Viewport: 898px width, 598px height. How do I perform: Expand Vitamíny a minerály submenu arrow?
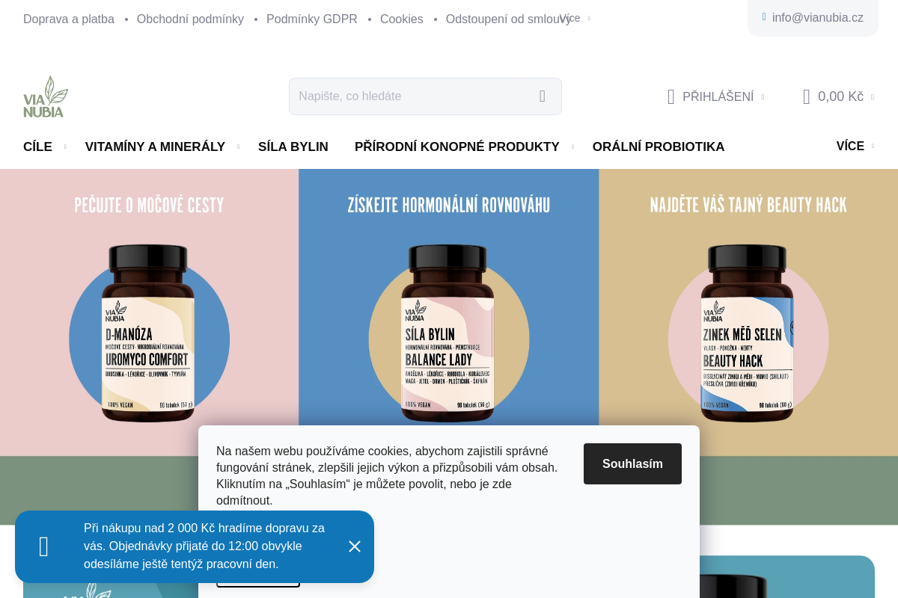[238, 147]
